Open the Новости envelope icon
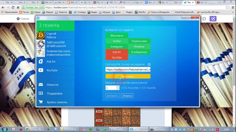Image resolution: width=236 pixels, height=132 pixels. tap(41, 84)
